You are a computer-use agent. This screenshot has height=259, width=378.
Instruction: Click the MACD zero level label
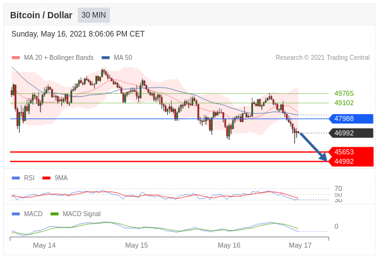click(x=336, y=226)
